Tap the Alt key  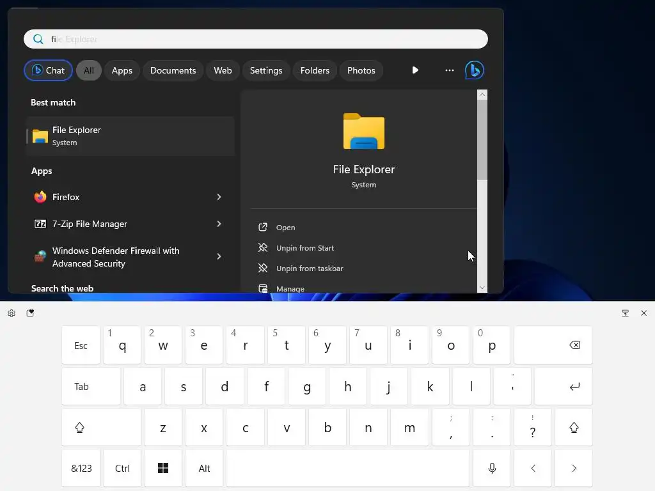point(204,468)
